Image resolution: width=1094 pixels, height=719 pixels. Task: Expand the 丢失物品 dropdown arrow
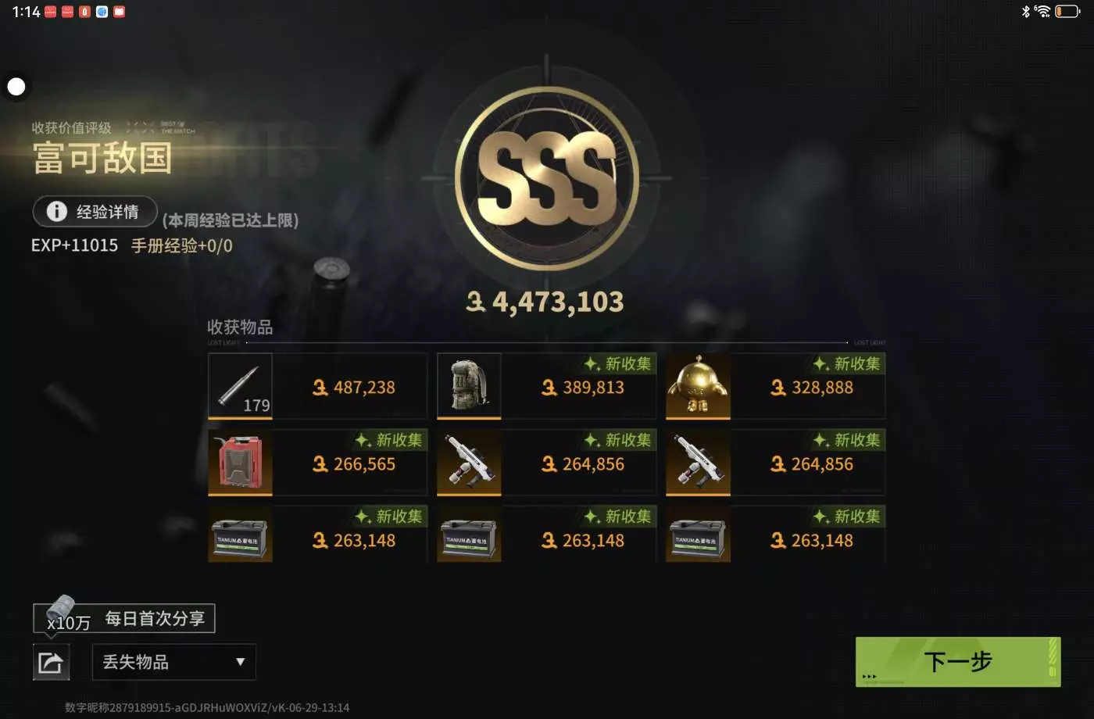coord(240,662)
